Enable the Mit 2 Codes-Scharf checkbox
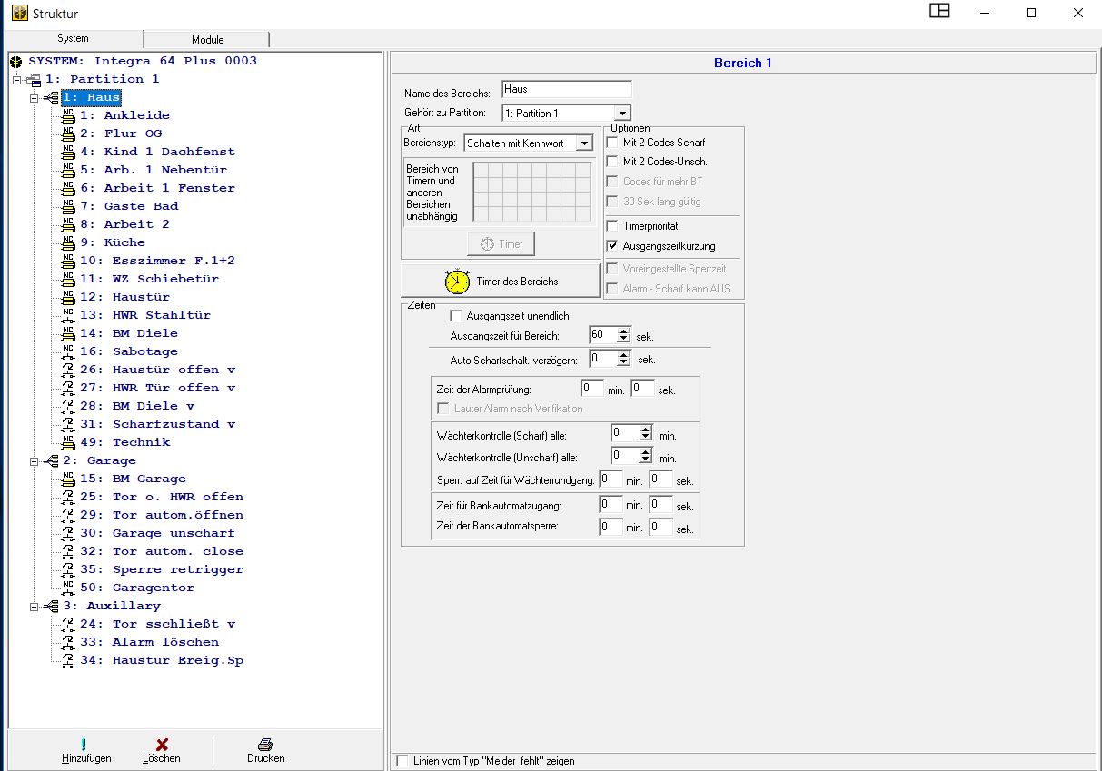This screenshot has width=1102, height=771. (612, 143)
